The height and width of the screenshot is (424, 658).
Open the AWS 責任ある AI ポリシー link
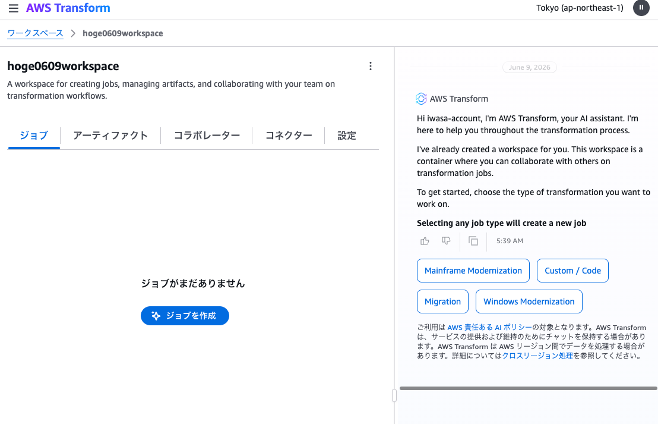click(489, 327)
